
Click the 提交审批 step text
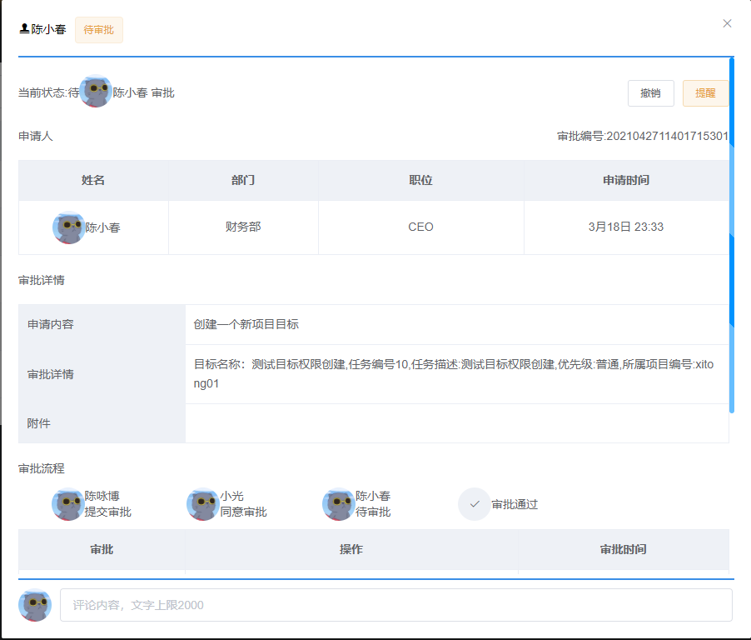coord(107,512)
